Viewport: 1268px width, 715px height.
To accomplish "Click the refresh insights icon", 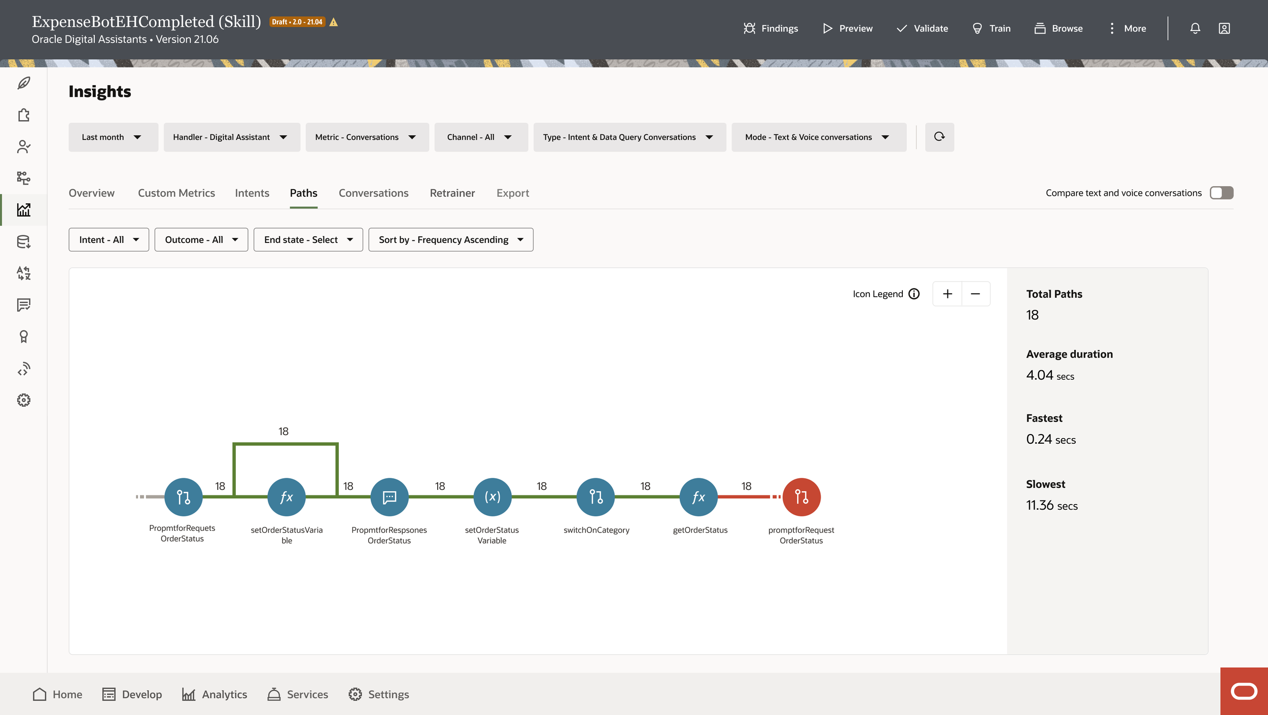I will (x=939, y=137).
